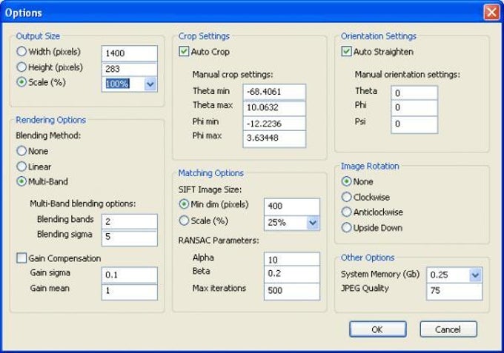The height and width of the screenshot is (353, 504).
Task: Click the RANSAC Alpha field
Action: 292,259
